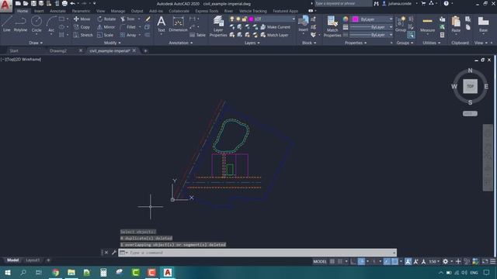Screen dimensions: 497x279
Task: Toggle 2D object snap in status bar
Action: coord(394,262)
